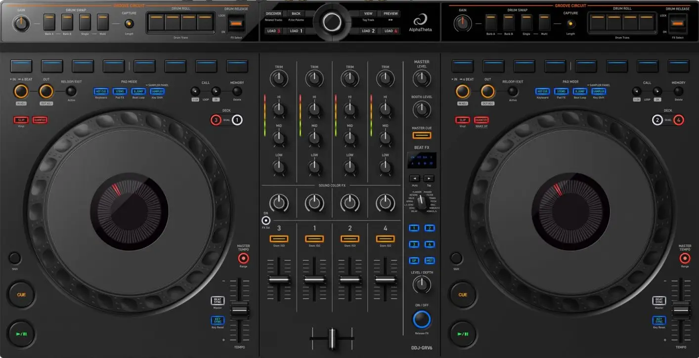The image size is (699, 358).
Task: Choose B.Jump pad mode on the left deck
Action: 138,91
